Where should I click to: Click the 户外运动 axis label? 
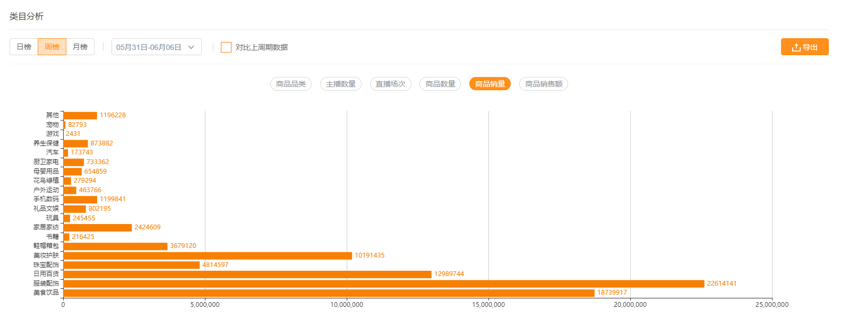click(46, 190)
